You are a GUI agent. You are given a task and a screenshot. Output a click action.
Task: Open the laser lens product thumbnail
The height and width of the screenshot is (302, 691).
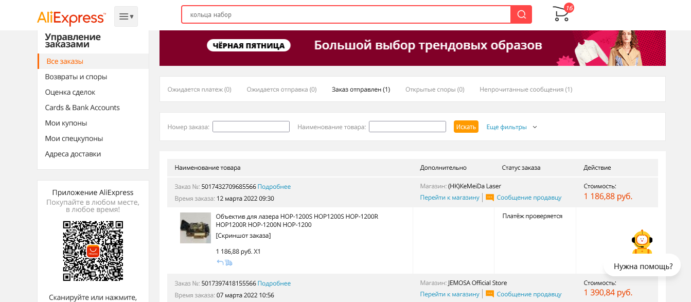(x=196, y=228)
